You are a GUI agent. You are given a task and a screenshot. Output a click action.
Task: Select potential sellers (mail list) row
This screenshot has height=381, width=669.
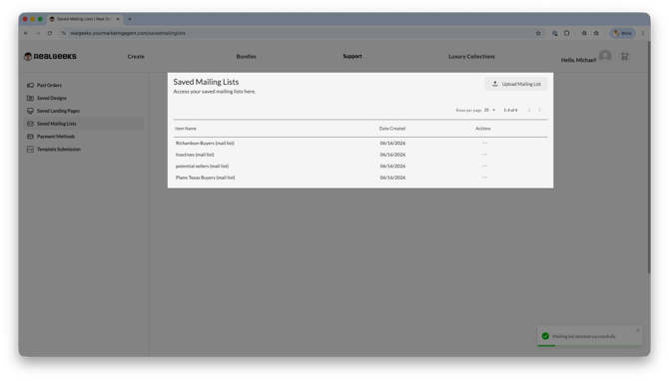360,167
